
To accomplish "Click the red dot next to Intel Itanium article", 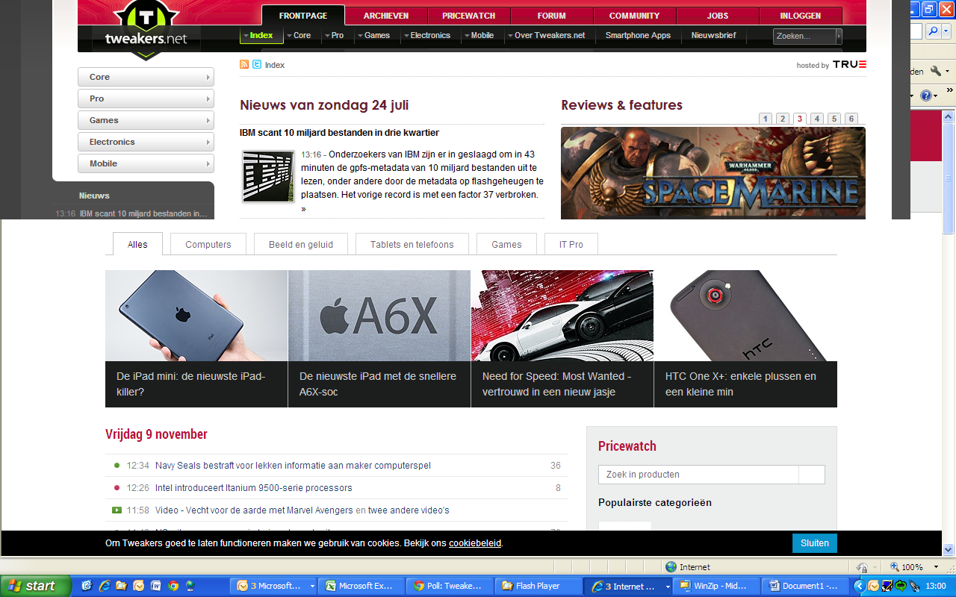I will click(x=117, y=488).
